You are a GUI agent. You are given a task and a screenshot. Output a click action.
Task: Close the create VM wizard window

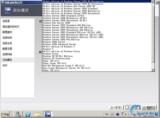157,2
